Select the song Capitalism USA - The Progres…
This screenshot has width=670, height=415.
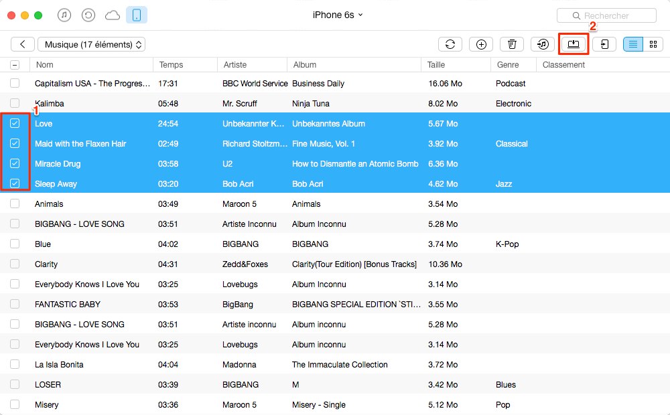tap(92, 84)
